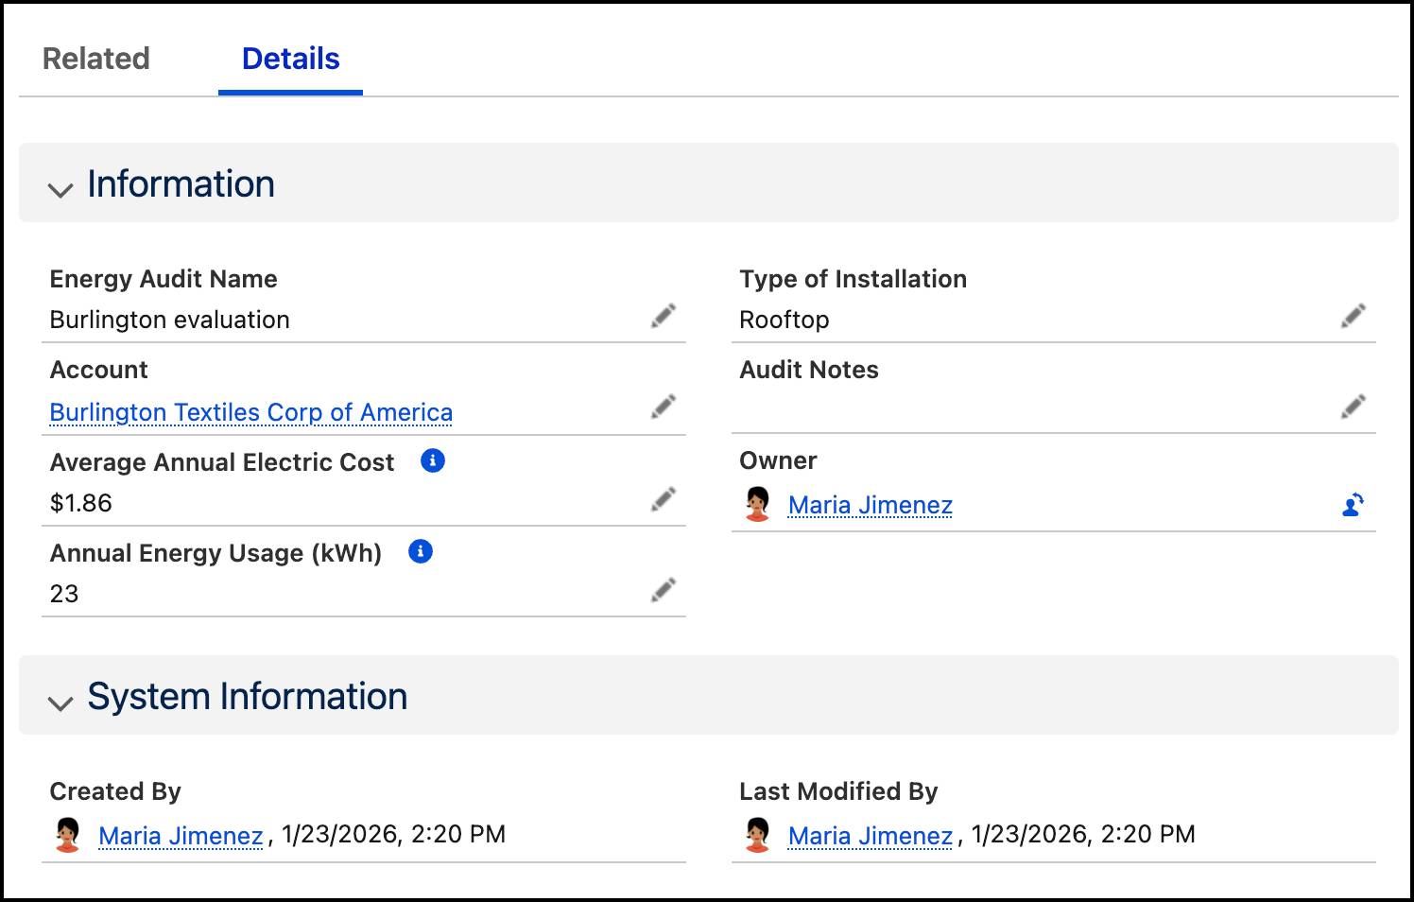Click Maria Jimenez's avatar under Owner
Screen dimensions: 1414x902
tap(759, 504)
